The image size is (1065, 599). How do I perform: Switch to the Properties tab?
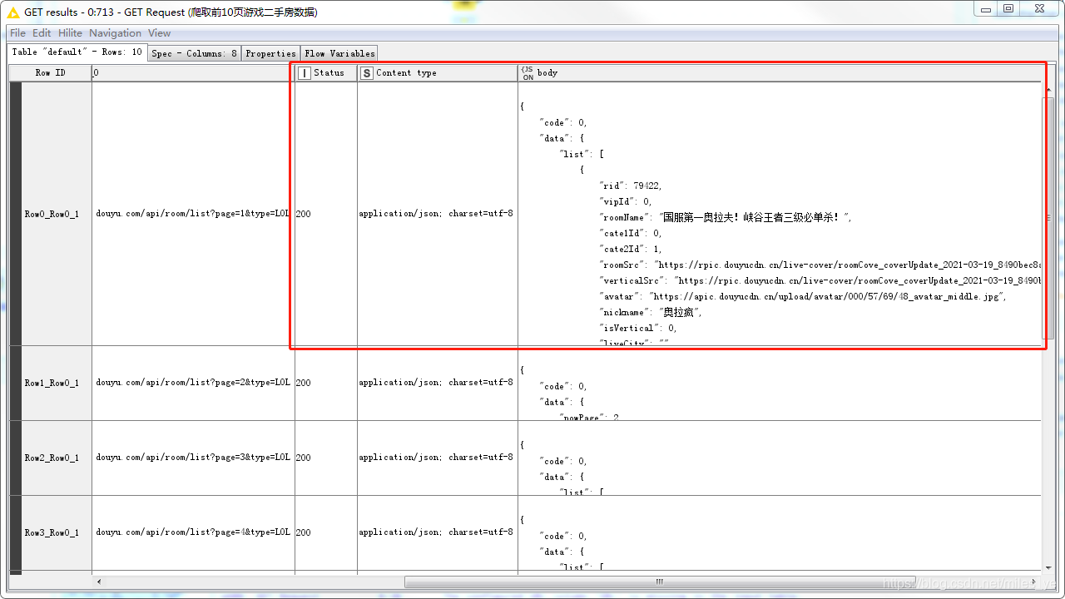point(270,53)
